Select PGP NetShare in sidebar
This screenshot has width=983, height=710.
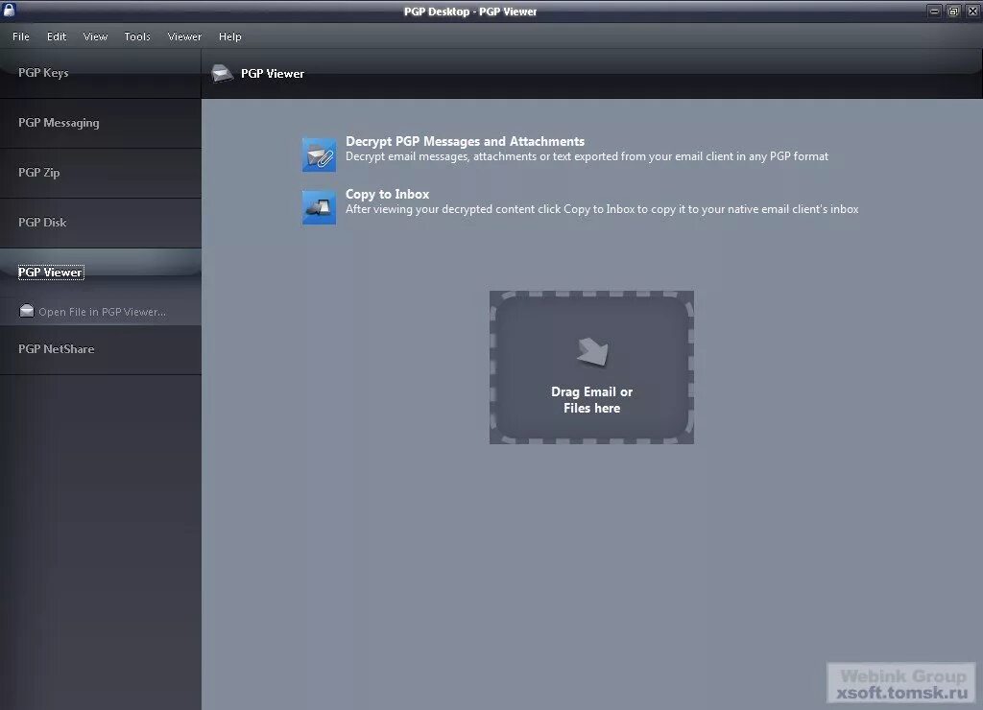click(100, 349)
